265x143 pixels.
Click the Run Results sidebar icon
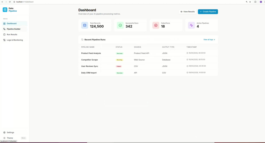click(x=5, y=35)
